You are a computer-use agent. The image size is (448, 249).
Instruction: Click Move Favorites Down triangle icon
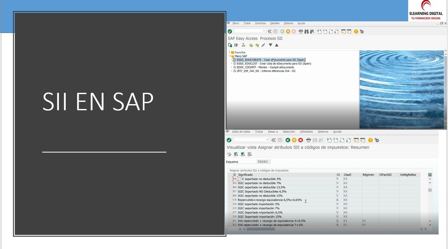click(x=270, y=45)
